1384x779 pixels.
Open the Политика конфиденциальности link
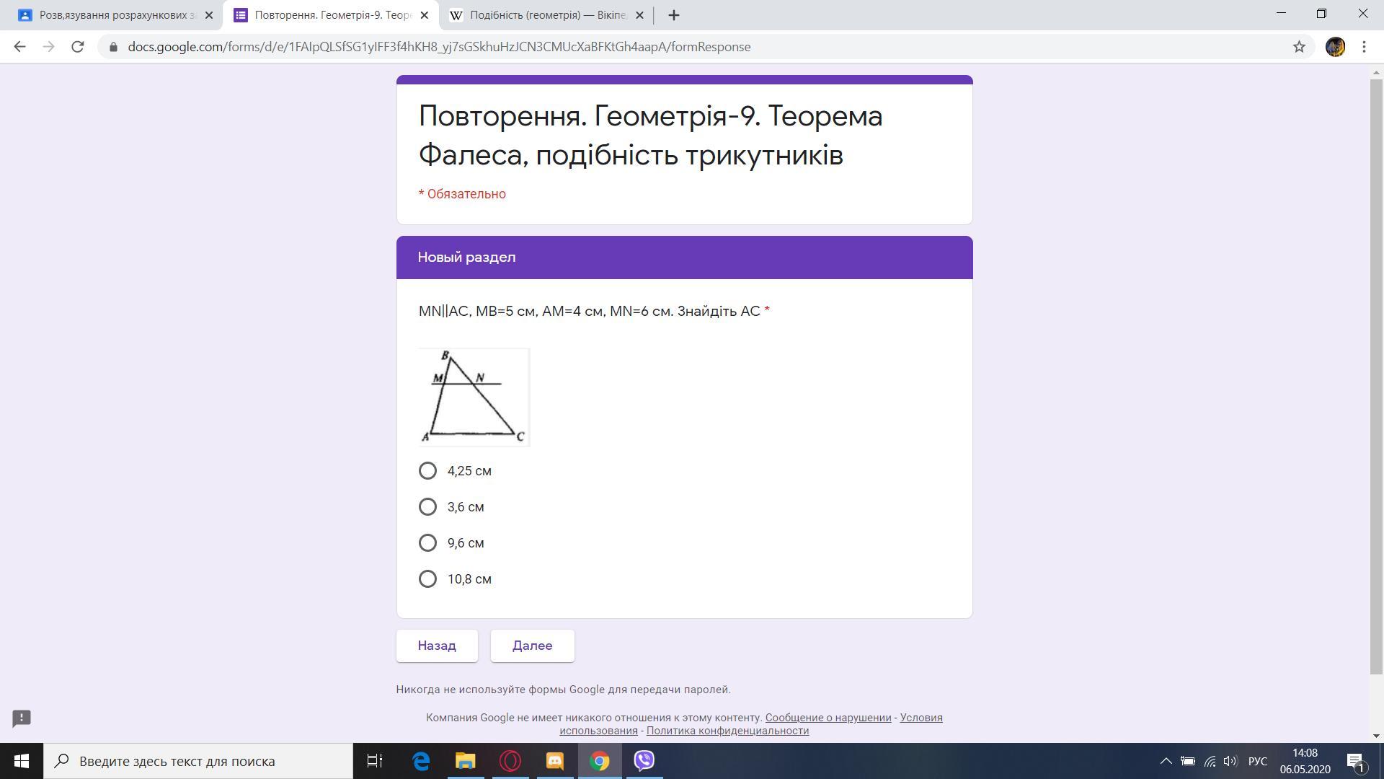727,731
